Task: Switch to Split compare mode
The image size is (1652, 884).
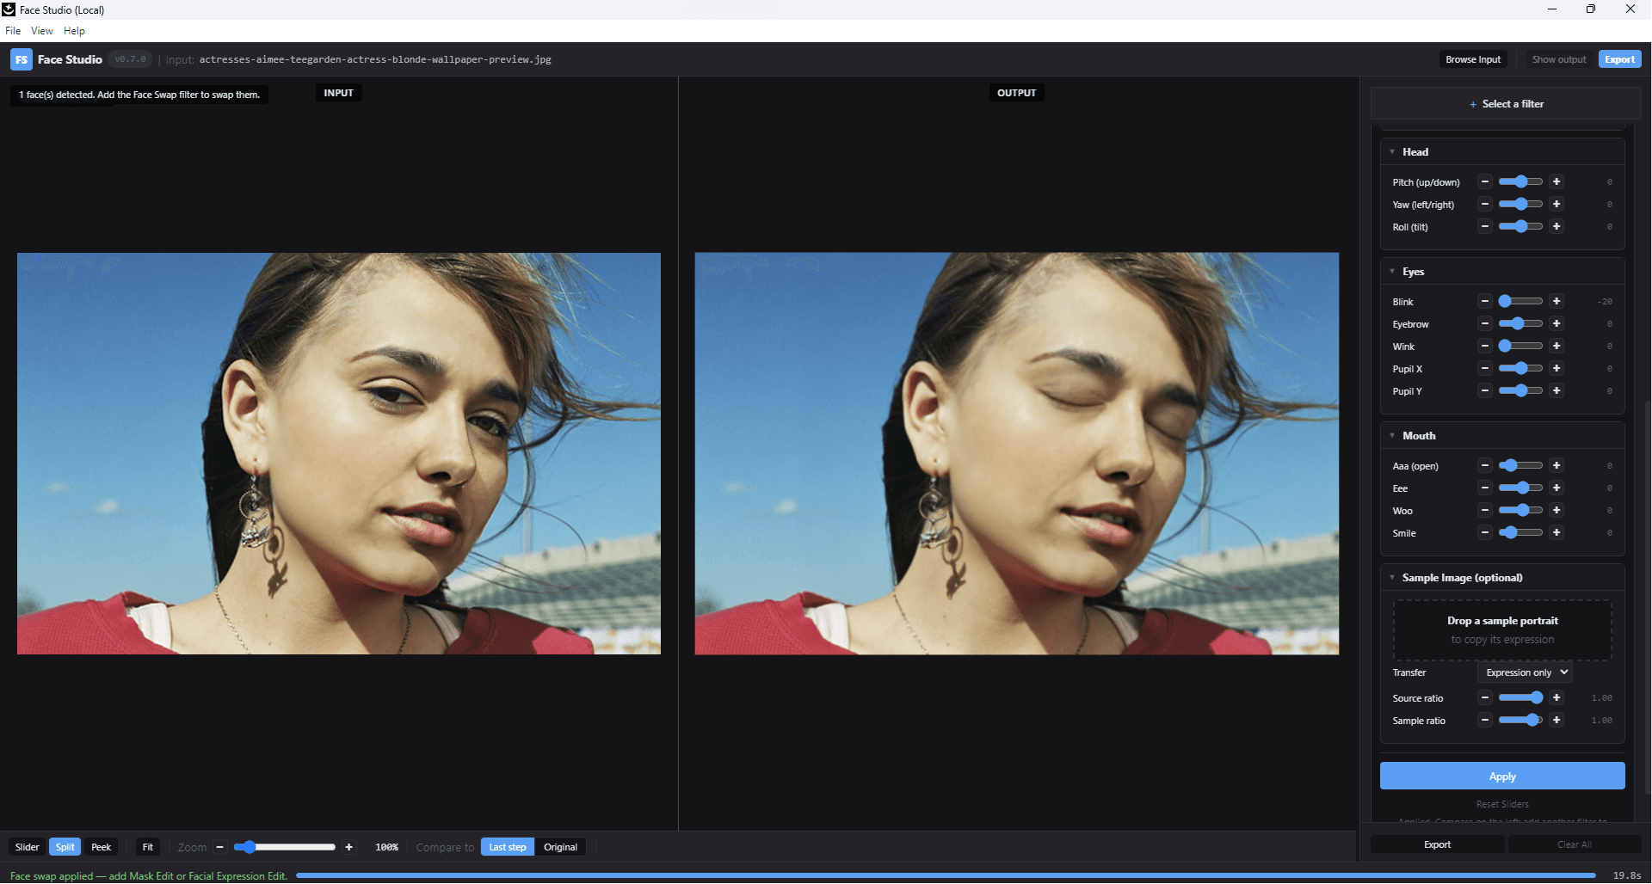Action: 65,847
